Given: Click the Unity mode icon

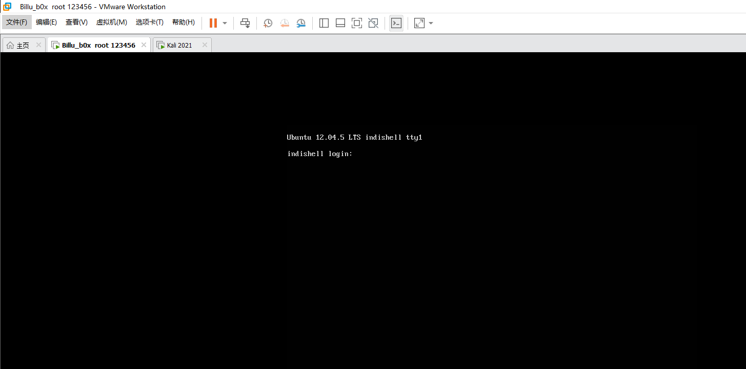Looking at the screenshot, I should [373, 23].
